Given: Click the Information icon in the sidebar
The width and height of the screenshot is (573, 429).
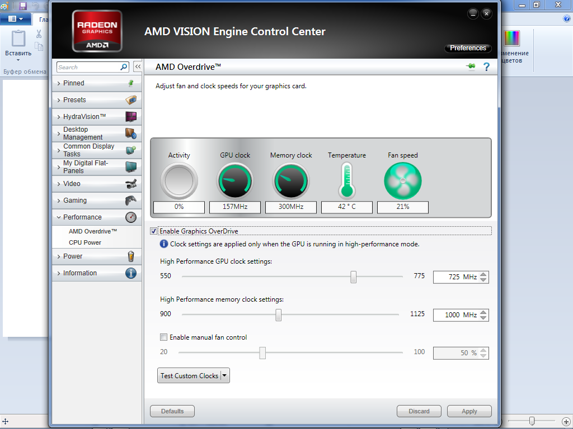Looking at the screenshot, I should 130,273.
